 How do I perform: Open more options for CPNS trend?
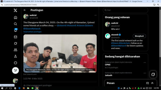(145, 62)
